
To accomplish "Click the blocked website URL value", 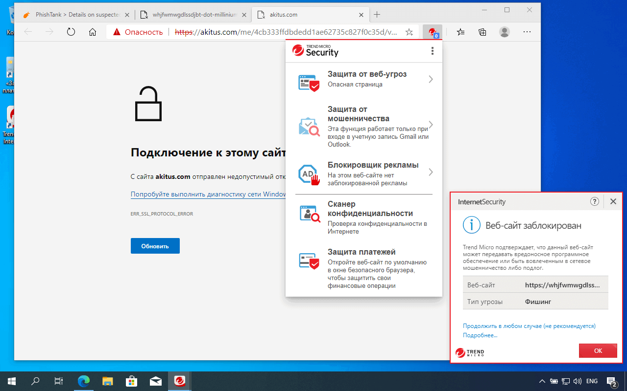I will coord(562,285).
